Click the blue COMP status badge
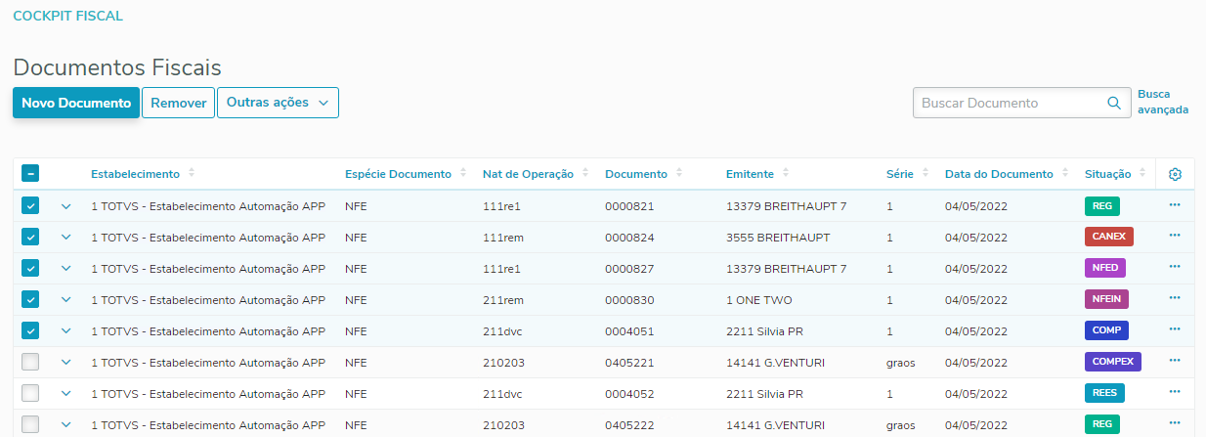1206x437 pixels. pos(1106,330)
